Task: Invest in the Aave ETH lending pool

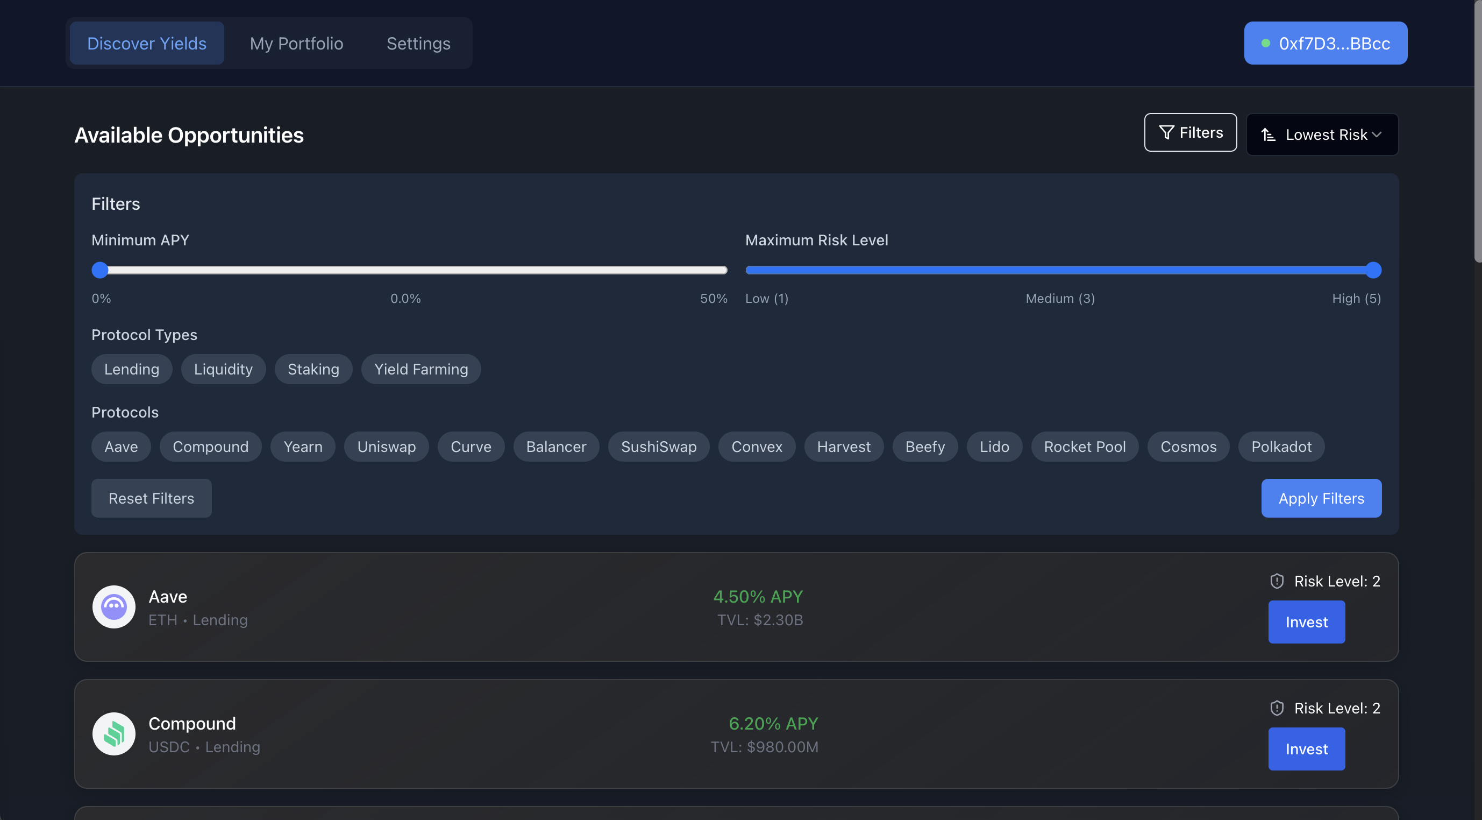Action: pos(1307,622)
